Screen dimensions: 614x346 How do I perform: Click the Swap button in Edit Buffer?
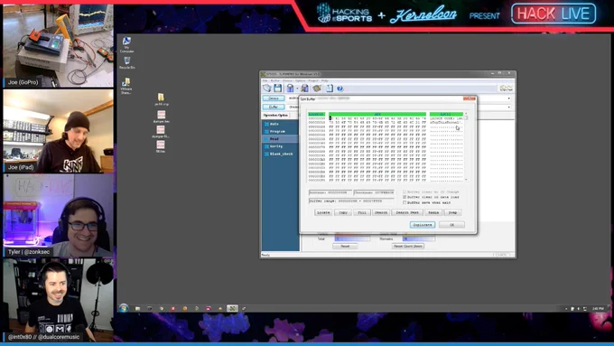click(x=452, y=212)
